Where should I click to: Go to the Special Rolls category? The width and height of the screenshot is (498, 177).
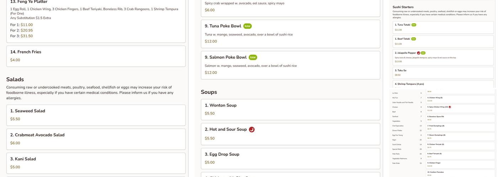pos(397,149)
